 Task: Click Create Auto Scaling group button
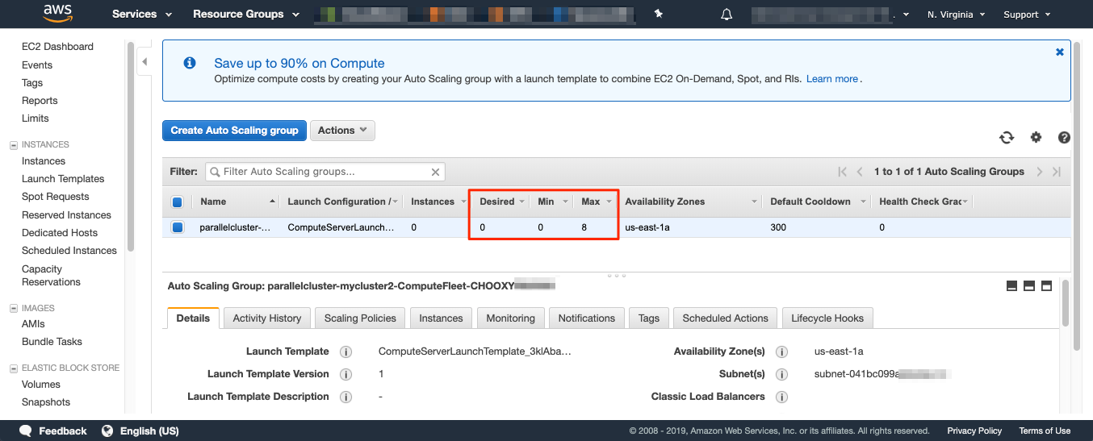pos(235,131)
